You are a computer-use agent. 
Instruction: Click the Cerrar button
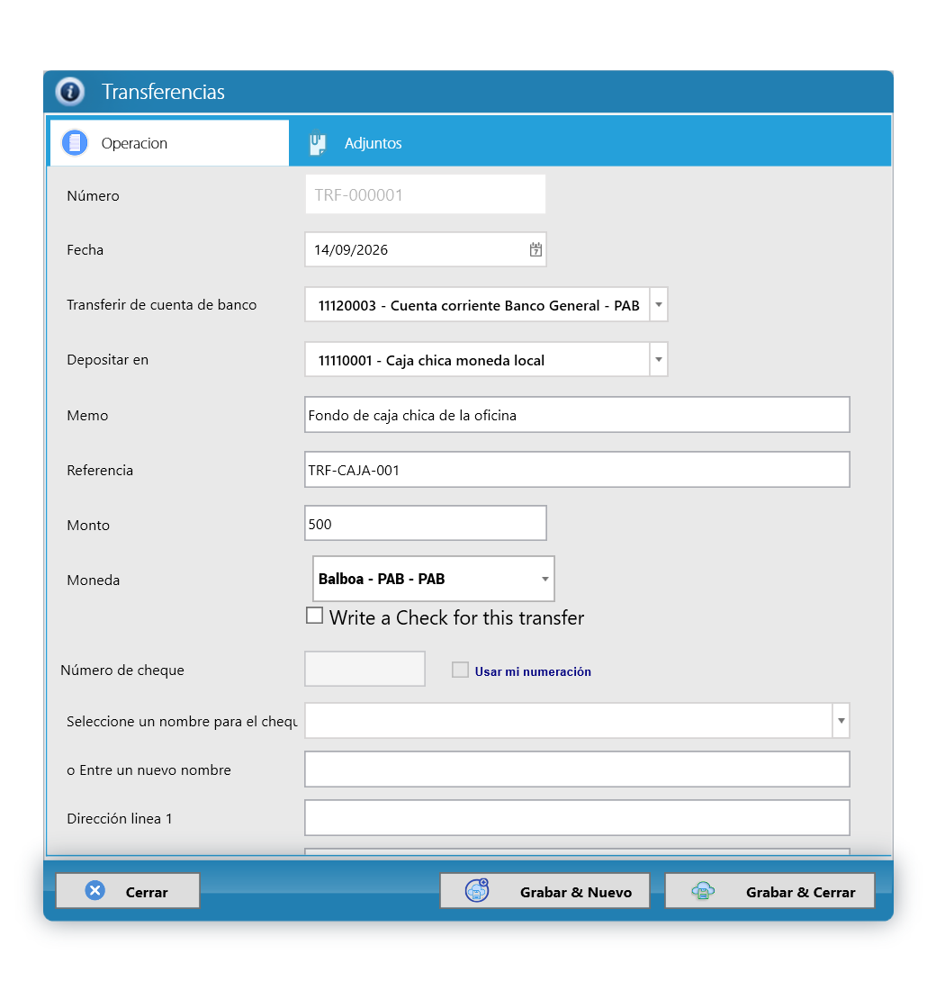tap(128, 891)
